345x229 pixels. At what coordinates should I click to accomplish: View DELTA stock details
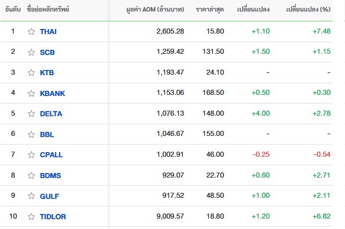tap(51, 113)
